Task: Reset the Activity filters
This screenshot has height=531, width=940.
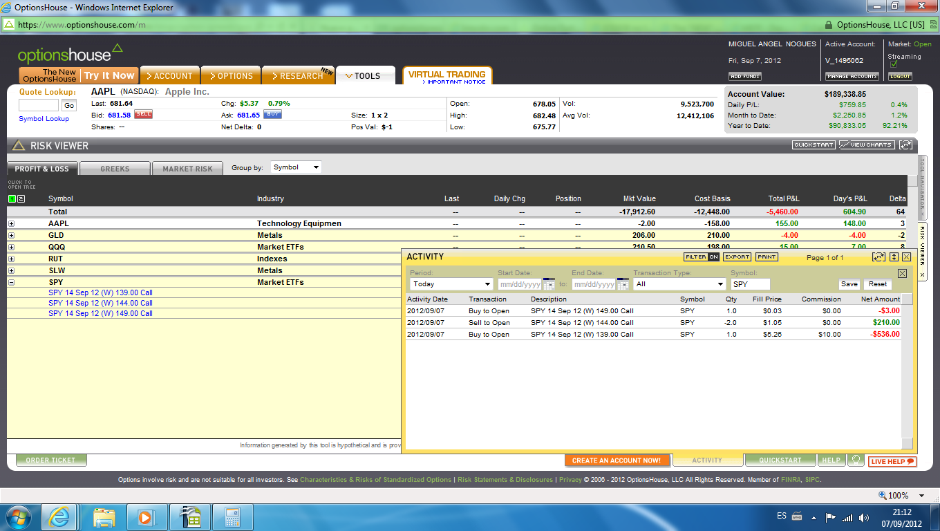Action: coord(878,284)
